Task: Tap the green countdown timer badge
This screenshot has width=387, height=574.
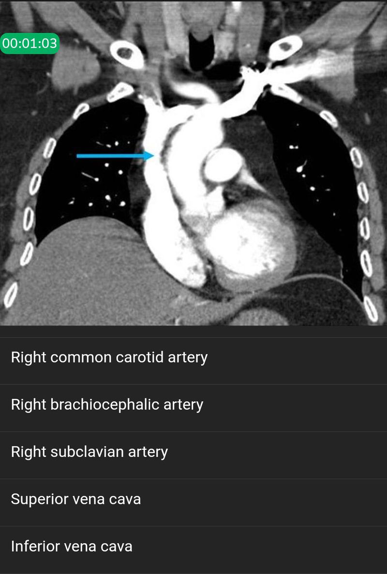Action: [30, 43]
